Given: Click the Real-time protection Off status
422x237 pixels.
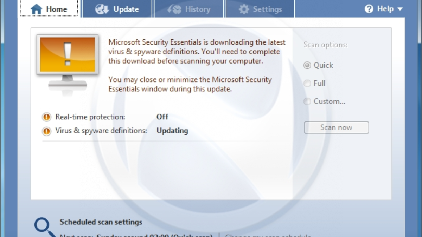Looking at the screenshot, I should click(x=162, y=117).
